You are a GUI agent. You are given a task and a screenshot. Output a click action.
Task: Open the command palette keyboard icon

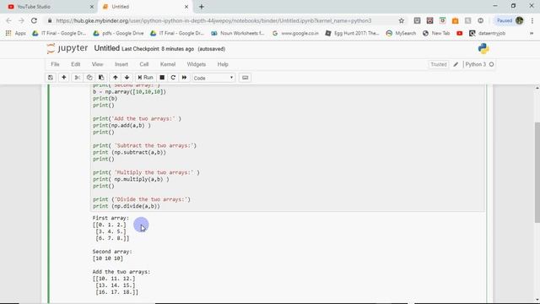click(x=246, y=78)
